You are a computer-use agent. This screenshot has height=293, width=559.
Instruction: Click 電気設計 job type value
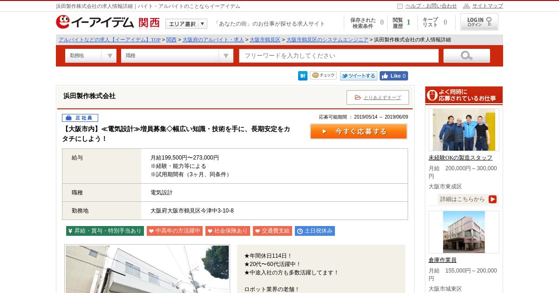(x=162, y=193)
